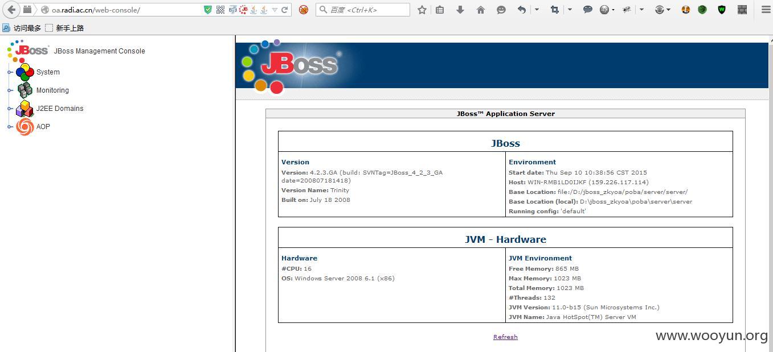
Task: Click the green sphere extension icon
Action: click(x=702, y=10)
